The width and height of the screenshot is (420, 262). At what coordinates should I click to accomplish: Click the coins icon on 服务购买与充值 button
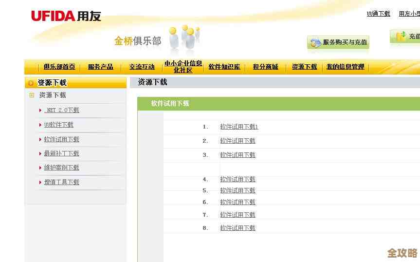point(315,42)
